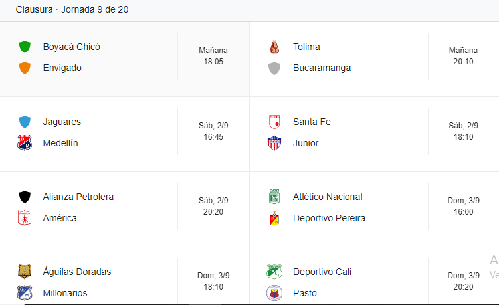
Task: Click the Millonarios blue crest
Action: (x=25, y=292)
